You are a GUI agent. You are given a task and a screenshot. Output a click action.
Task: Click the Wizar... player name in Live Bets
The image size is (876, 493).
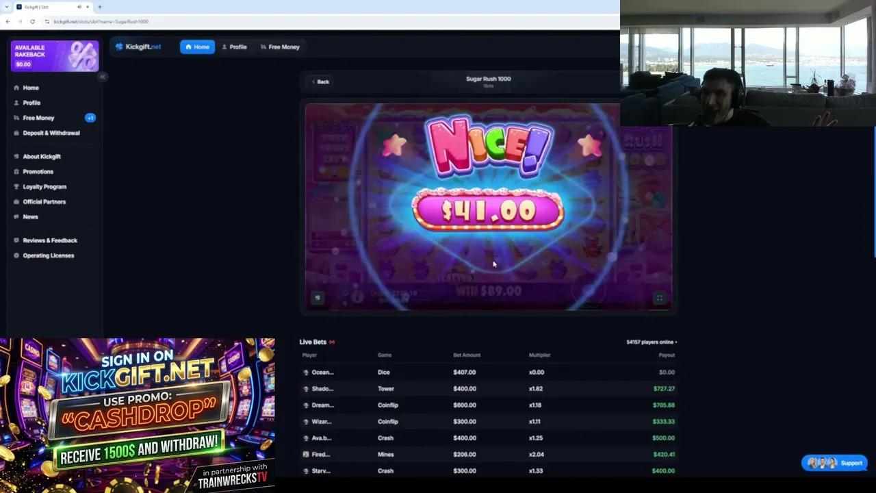tap(321, 422)
